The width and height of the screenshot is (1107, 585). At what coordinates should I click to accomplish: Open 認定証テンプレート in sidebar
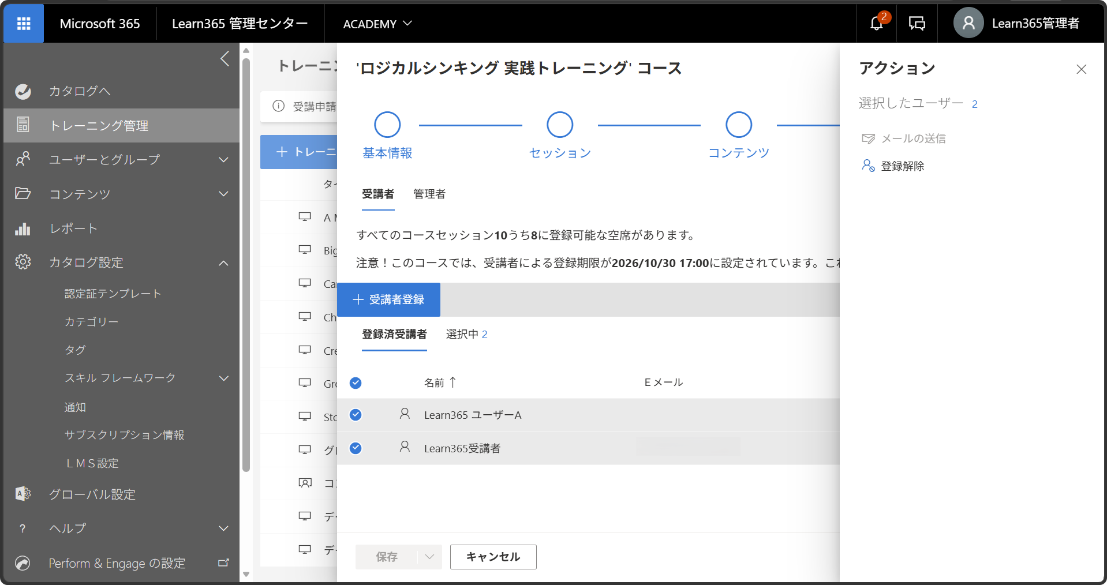pyautogui.click(x=113, y=294)
